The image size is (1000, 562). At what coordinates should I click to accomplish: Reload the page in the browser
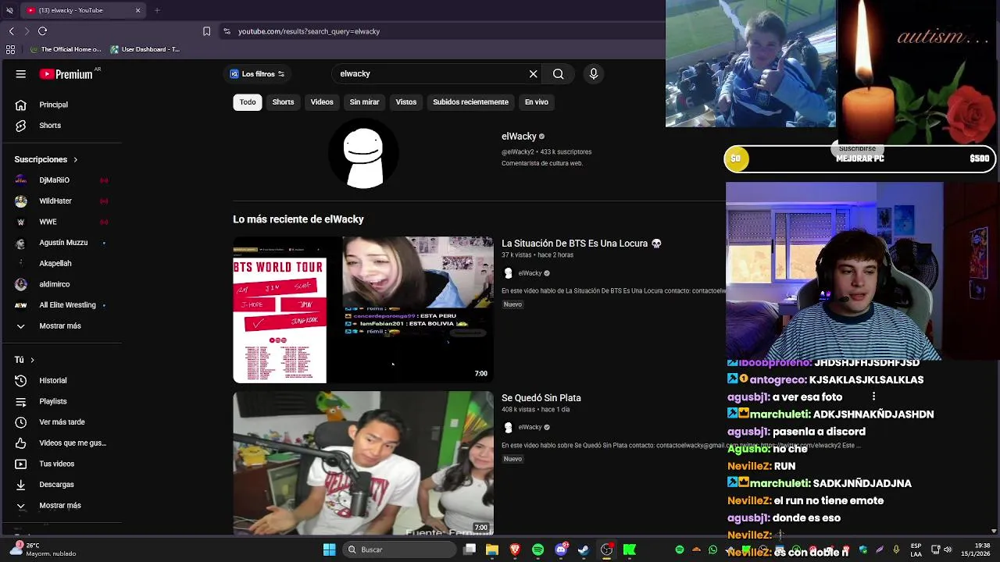[42, 31]
